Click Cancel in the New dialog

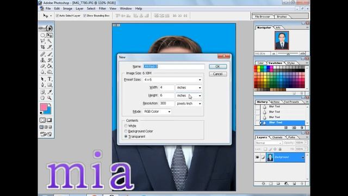click(x=217, y=74)
